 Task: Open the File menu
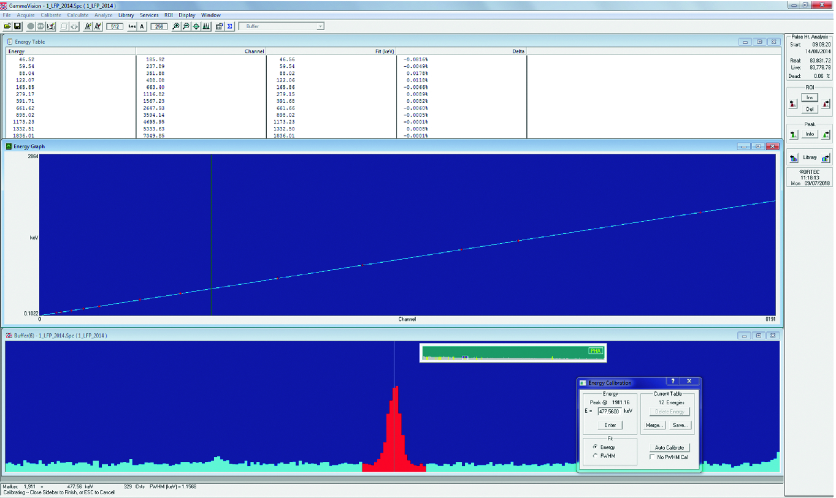[x=7, y=15]
